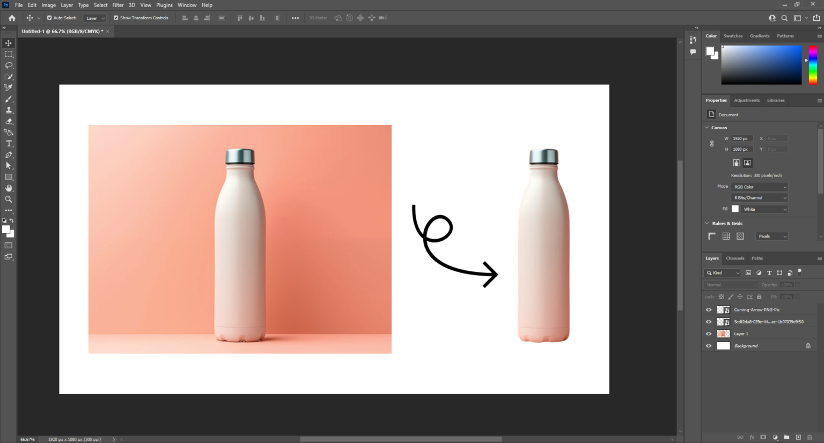This screenshot has height=443, width=824.
Task: Open Photoshop search via the magnifier icon
Action: [784, 18]
